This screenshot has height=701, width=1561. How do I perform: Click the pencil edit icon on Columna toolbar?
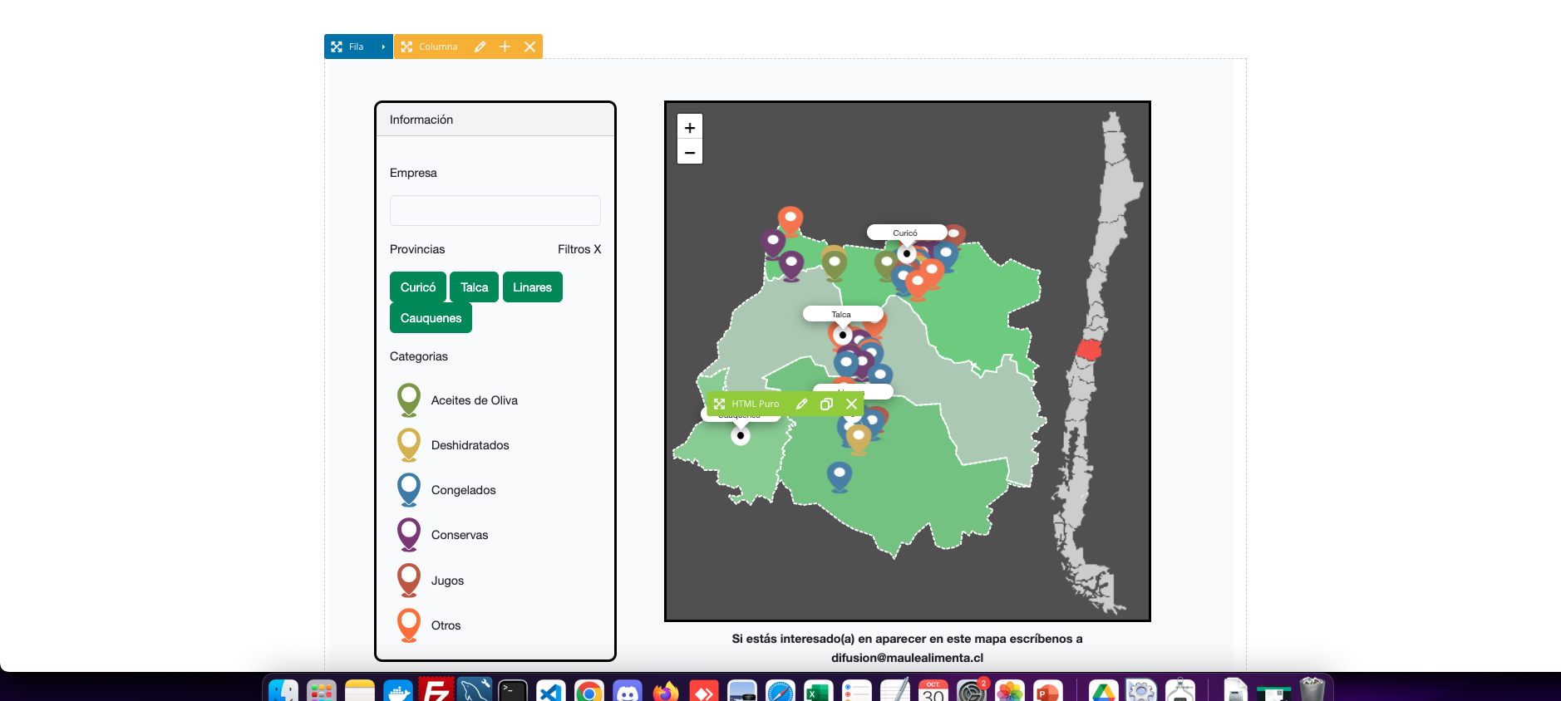click(480, 47)
